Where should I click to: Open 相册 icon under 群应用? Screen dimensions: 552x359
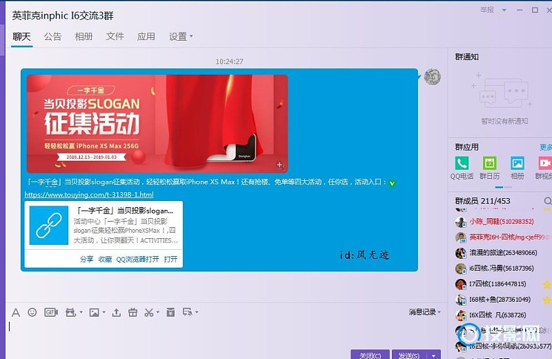point(517,164)
